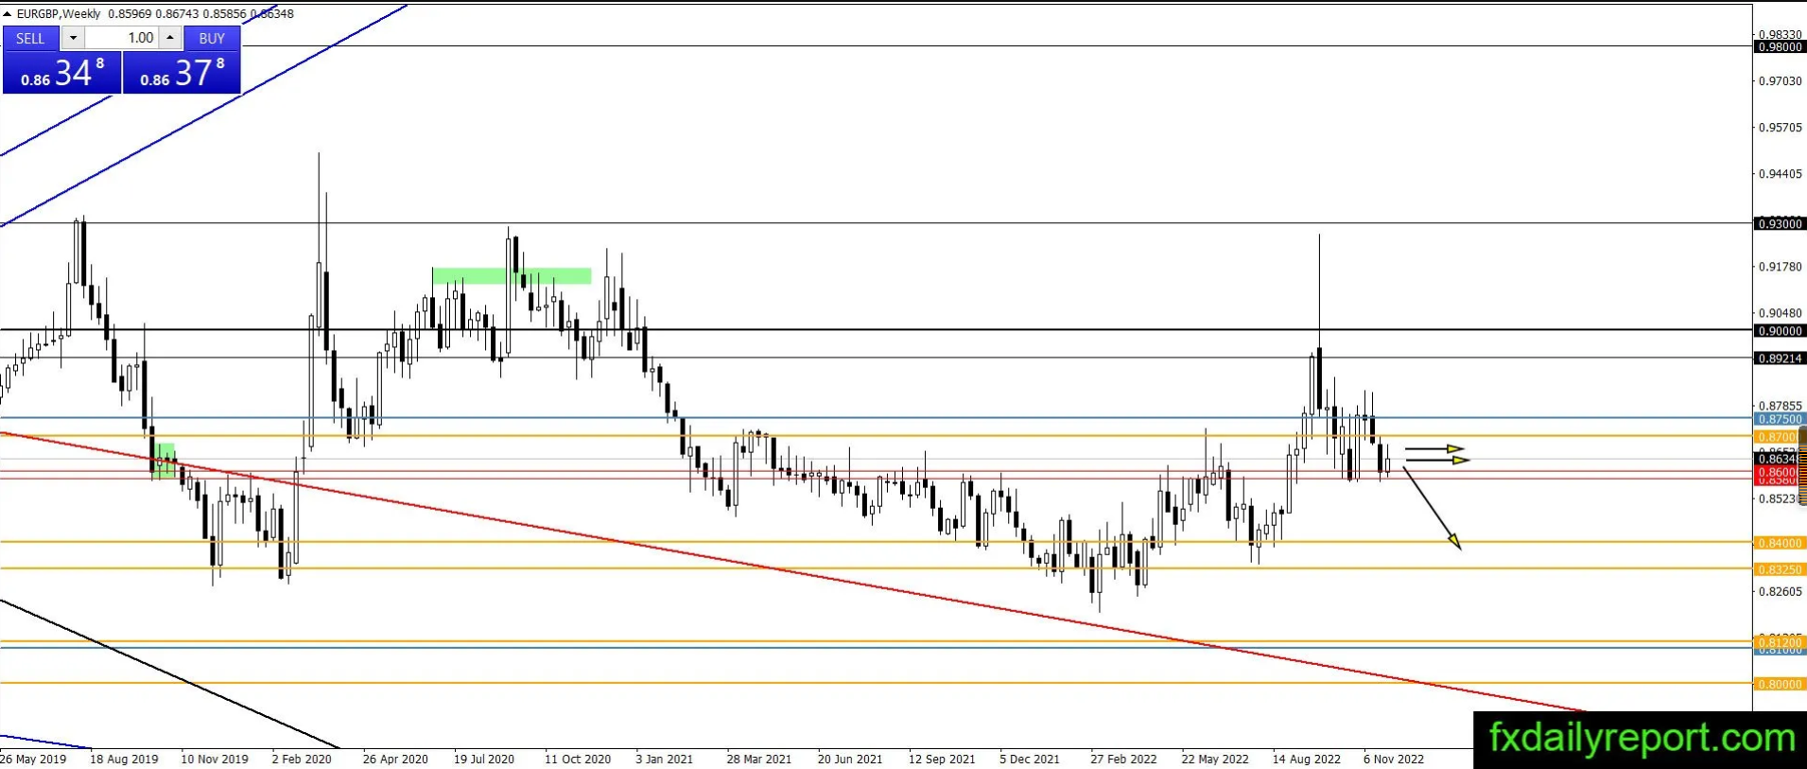
Task: Click the 0.93000 price level label
Action: click(1780, 224)
